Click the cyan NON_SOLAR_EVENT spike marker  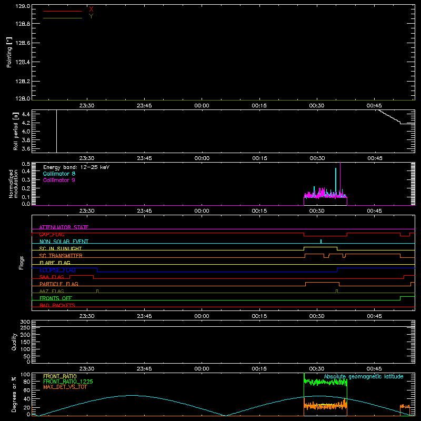321,242
